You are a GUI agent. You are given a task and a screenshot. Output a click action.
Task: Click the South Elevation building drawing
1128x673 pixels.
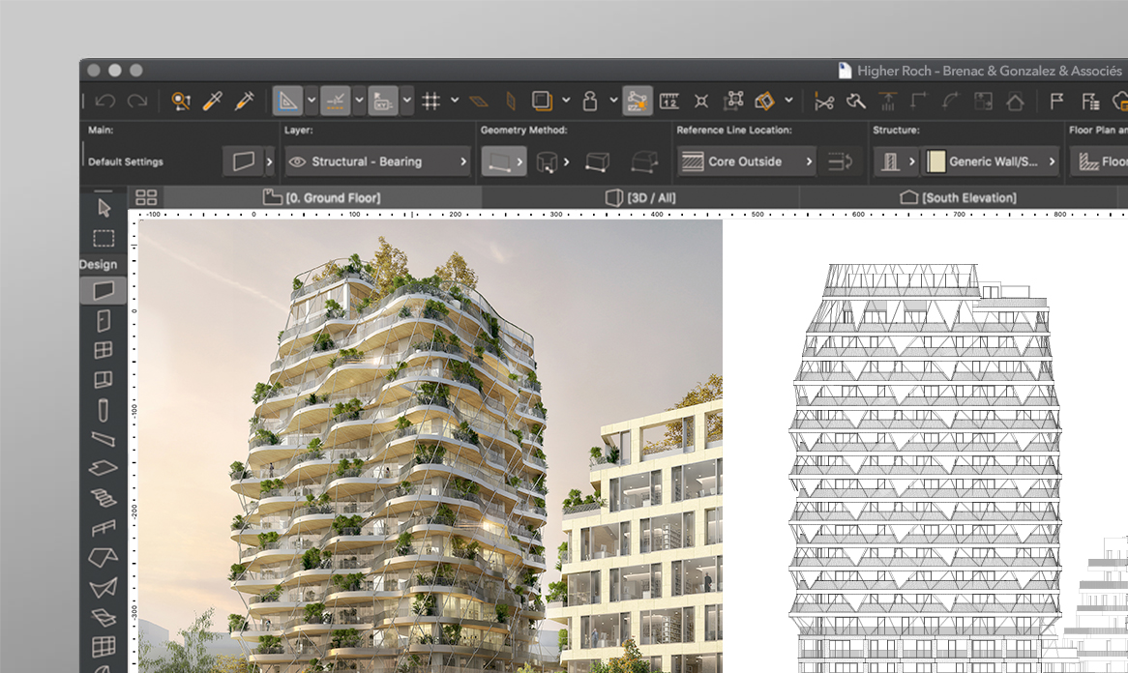925,467
